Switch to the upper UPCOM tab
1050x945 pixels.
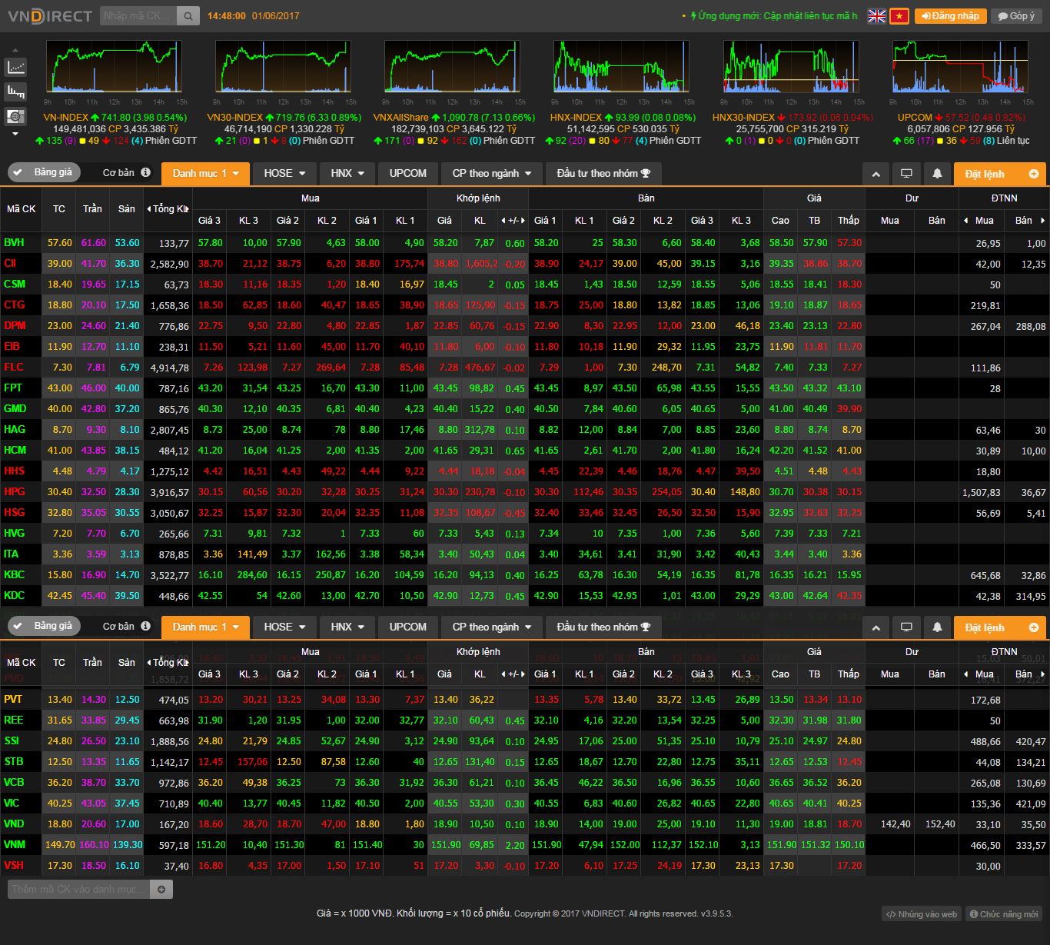click(x=407, y=174)
